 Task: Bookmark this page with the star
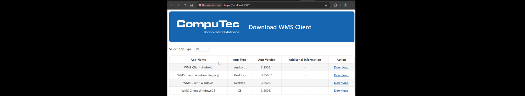coord(326,5)
